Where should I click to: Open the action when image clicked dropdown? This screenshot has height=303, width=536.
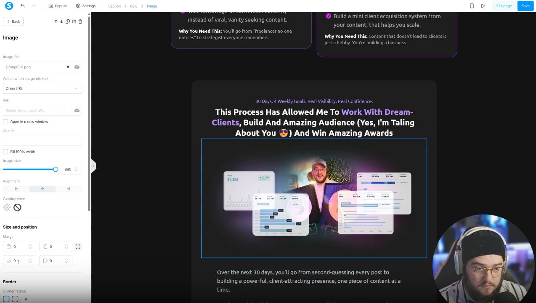pos(42,88)
